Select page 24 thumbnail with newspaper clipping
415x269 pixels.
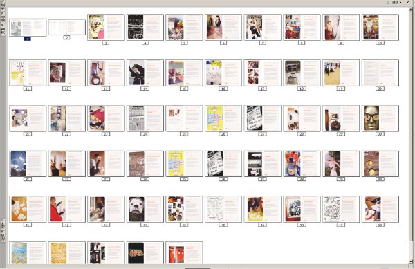[x=145, y=118]
